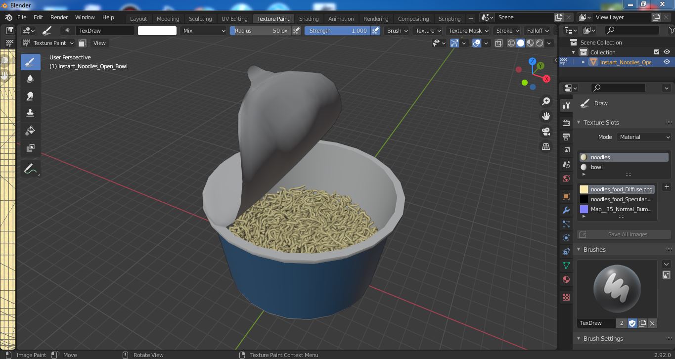The height and width of the screenshot is (359, 675).
Task: Select the Smear tool
Action: tap(30, 96)
